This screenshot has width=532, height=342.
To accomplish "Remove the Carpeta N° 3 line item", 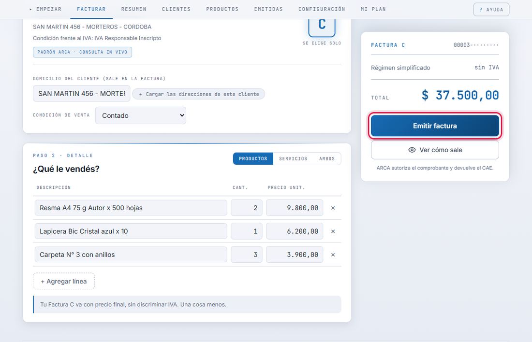I will tap(333, 255).
